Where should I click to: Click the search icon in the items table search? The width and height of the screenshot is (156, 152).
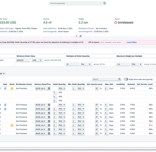tap(119, 79)
